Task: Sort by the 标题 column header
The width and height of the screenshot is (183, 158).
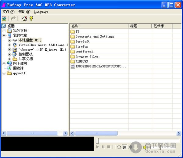Action: pos(140,26)
